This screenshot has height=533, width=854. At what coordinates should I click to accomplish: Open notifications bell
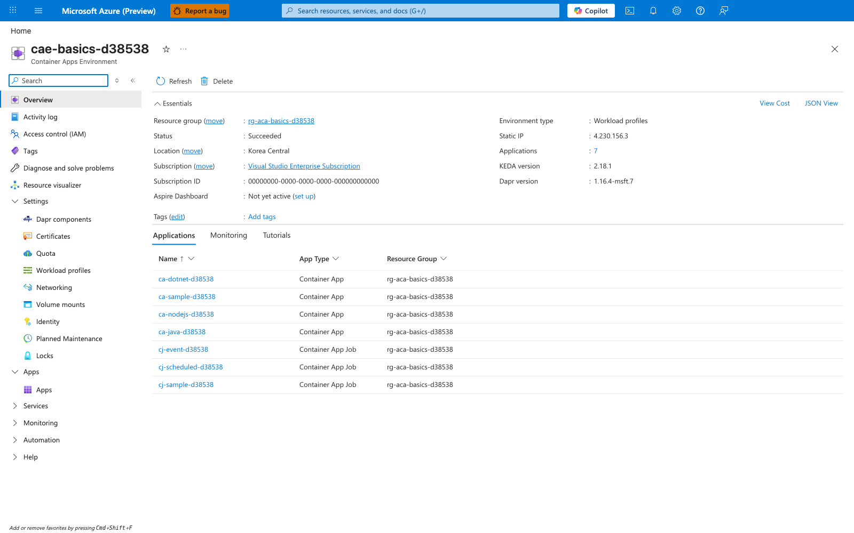point(653,11)
